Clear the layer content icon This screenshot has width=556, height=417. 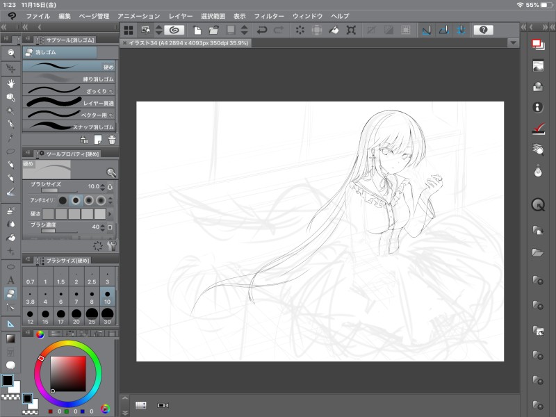click(300, 30)
